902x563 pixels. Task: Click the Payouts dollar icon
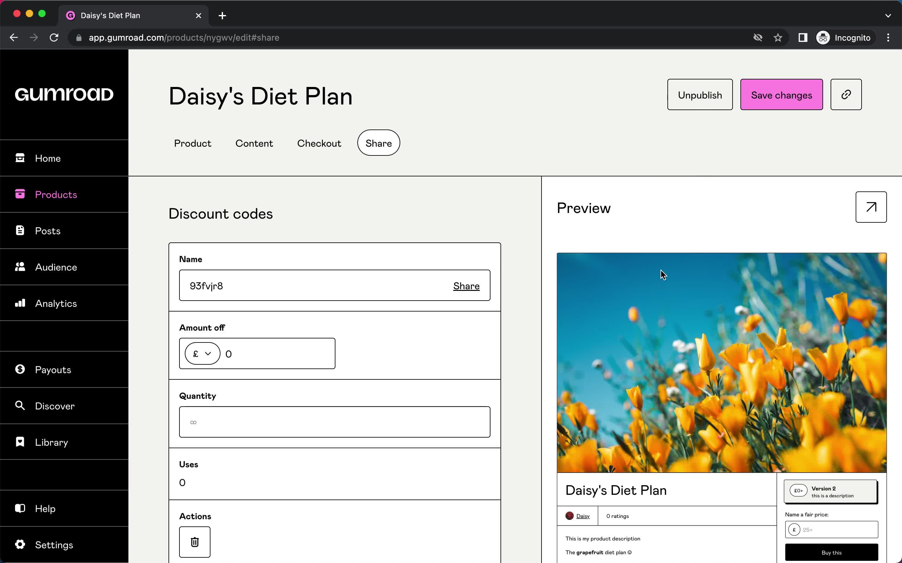(20, 369)
